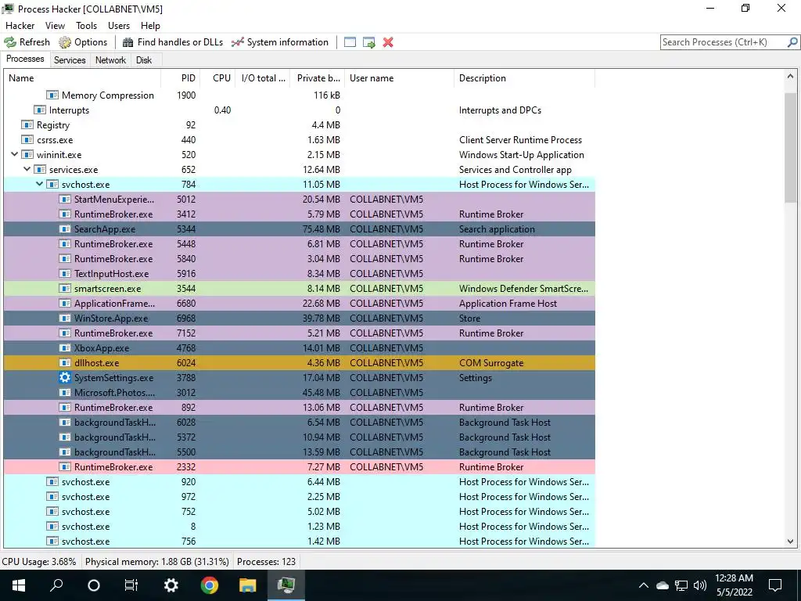
Task: Click the find window and thread icon
Action: (x=369, y=42)
